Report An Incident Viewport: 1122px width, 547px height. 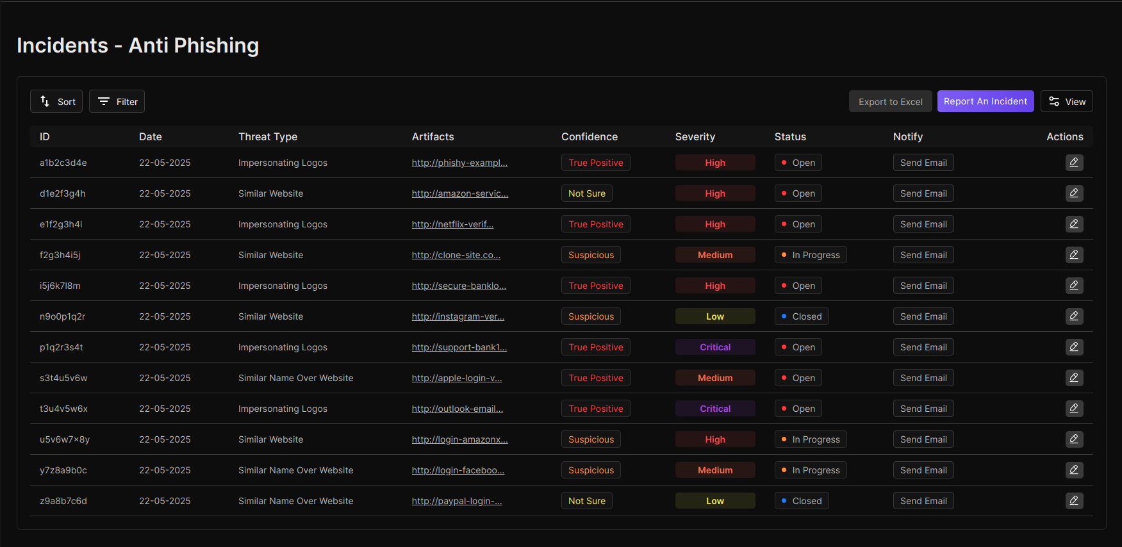point(985,101)
